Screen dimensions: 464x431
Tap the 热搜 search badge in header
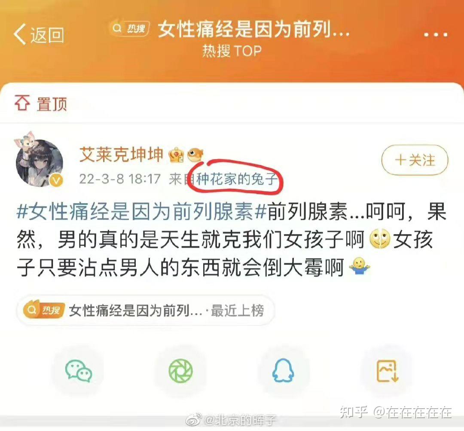[130, 28]
